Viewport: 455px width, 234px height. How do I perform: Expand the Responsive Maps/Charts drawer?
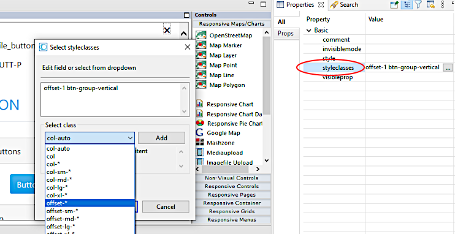(x=232, y=24)
